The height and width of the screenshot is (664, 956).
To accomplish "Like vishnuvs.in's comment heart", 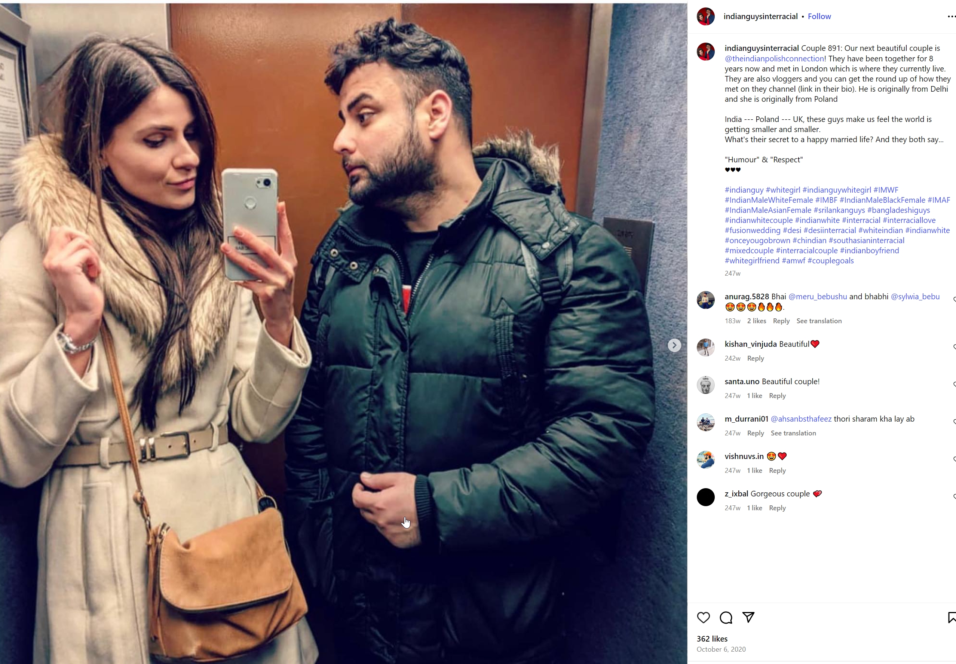I will [x=954, y=459].
